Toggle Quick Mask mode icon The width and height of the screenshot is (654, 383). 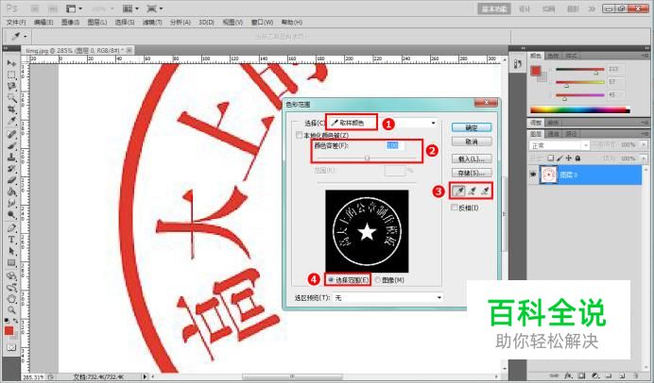point(11,347)
